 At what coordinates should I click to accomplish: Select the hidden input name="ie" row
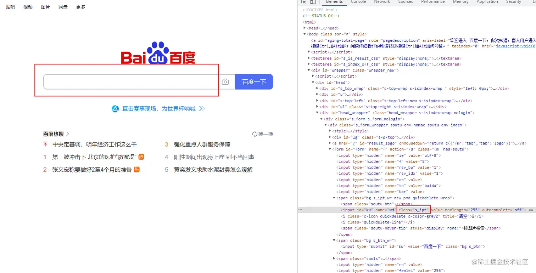coord(388,155)
